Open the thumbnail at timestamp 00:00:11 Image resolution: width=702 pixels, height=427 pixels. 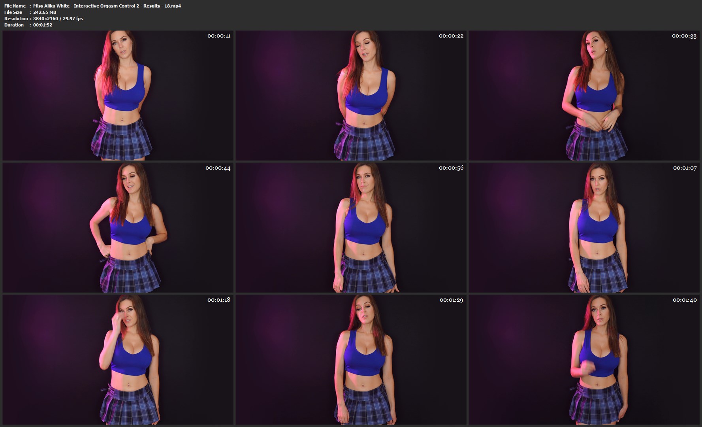[118, 95]
